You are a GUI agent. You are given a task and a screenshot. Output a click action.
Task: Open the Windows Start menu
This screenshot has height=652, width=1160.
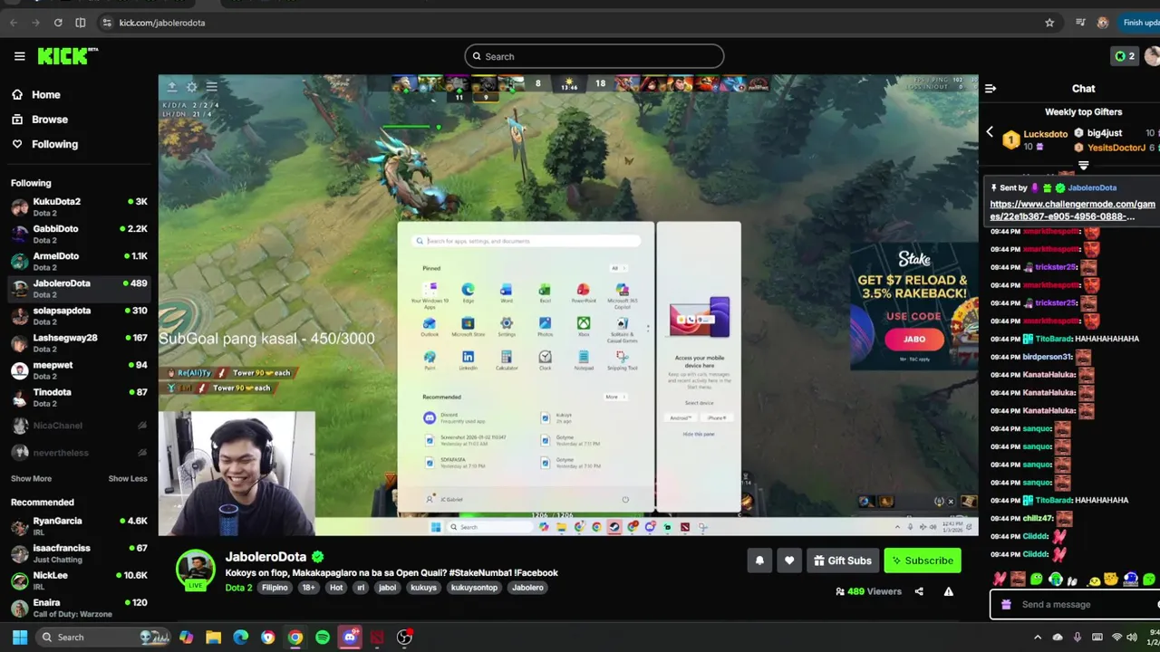coord(19,638)
